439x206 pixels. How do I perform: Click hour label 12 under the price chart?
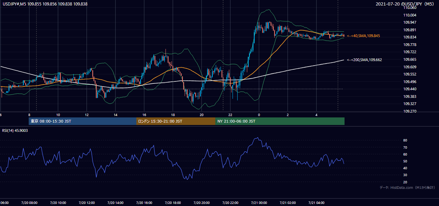coord(87,115)
